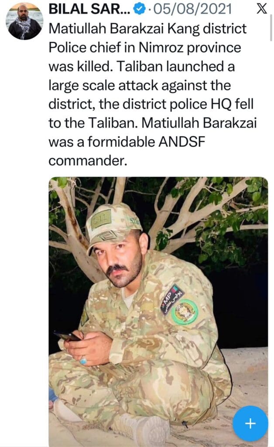Open BILAL SAR... profile avatar
Image resolution: width=274 pixels, height=447 pixels.
click(25, 21)
